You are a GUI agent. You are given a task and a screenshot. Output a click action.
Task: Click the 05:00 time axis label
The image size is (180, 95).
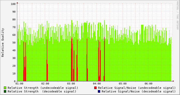[x=123, y=84]
